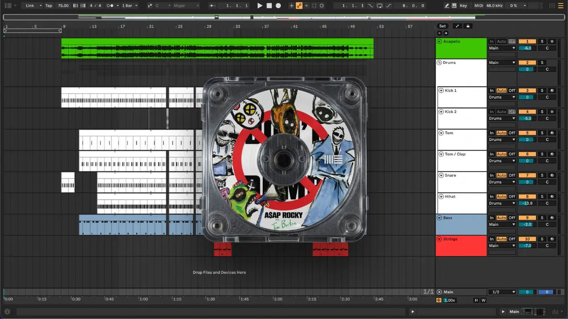Click the Tap tempo button
Viewport: 568px width, 319px height.
tap(49, 6)
